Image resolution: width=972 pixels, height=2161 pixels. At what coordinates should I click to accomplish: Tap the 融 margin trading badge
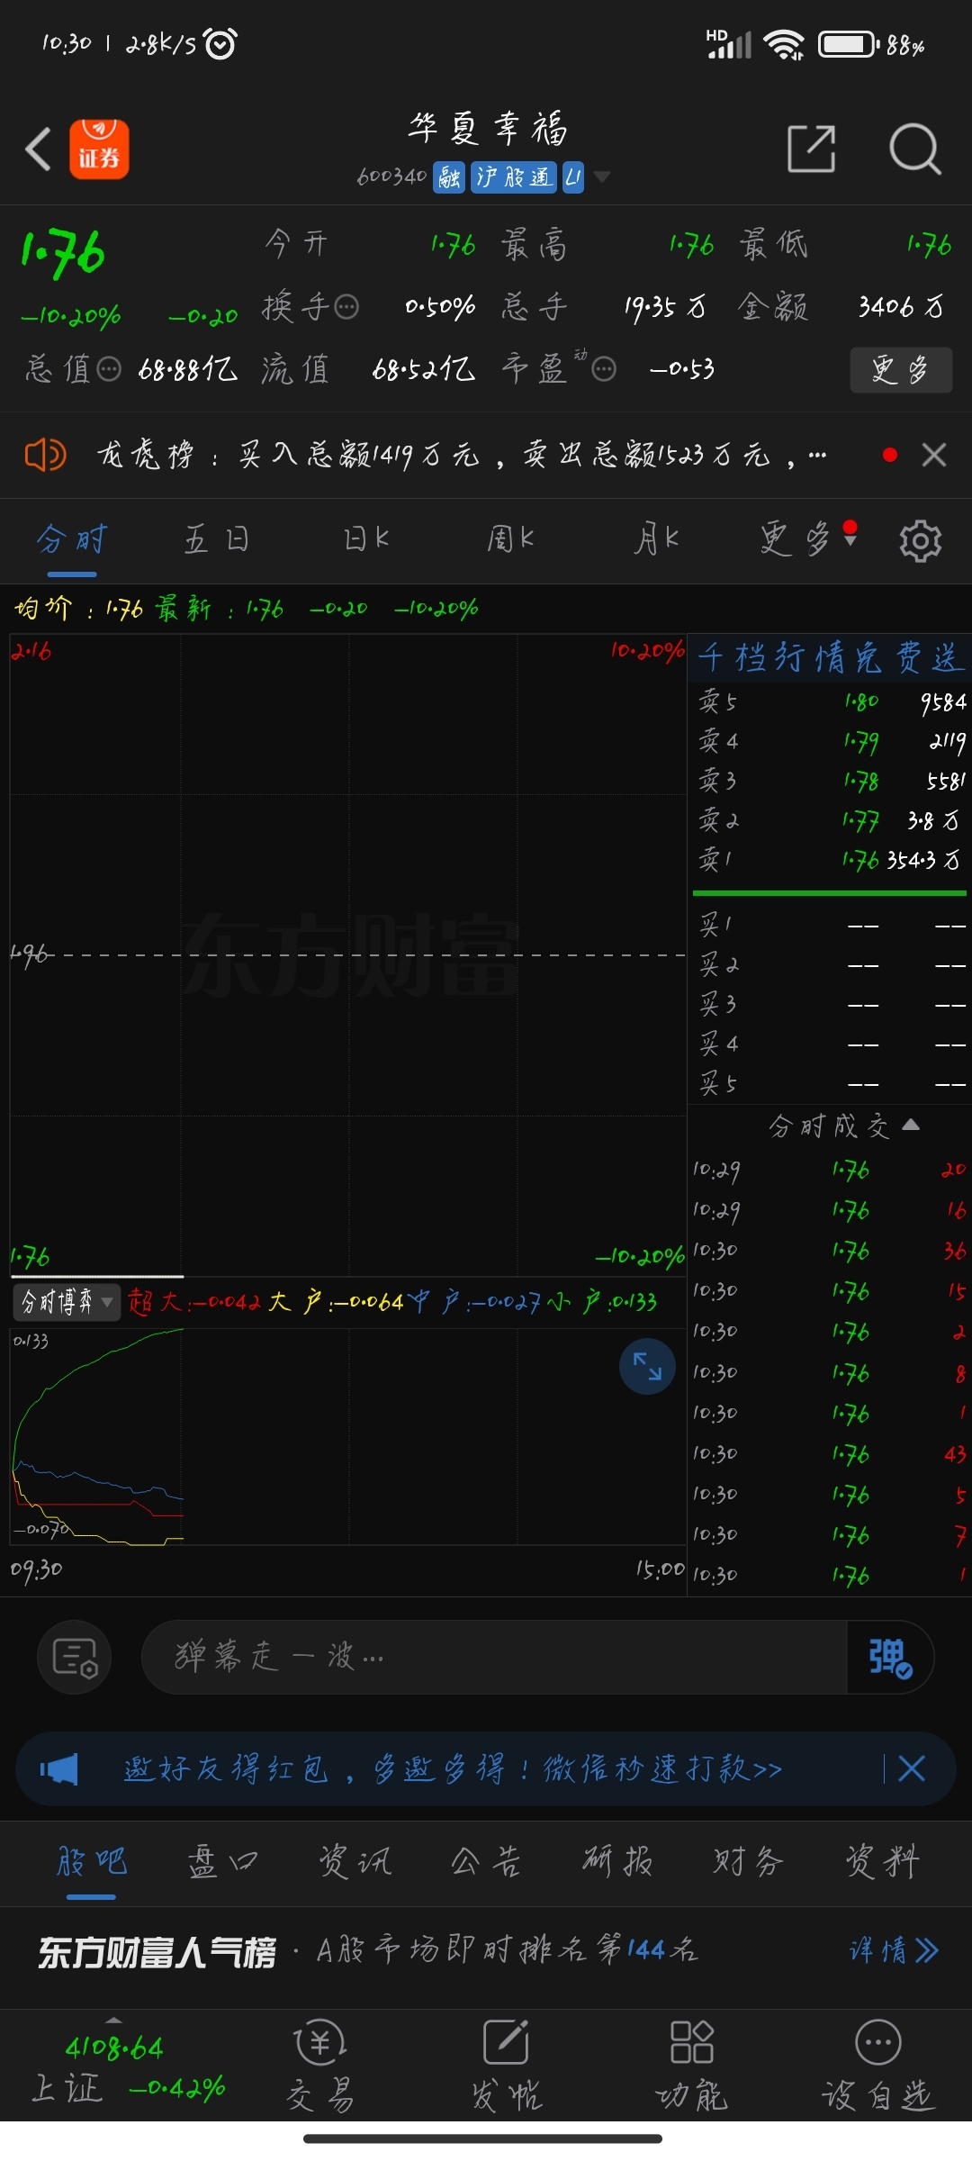[x=449, y=177]
